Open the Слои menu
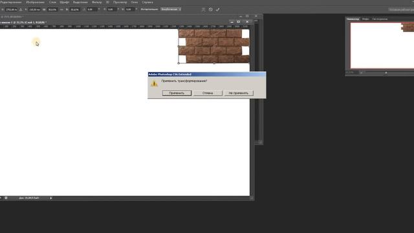Screen dimensions: 414x233 (x=52, y=2)
